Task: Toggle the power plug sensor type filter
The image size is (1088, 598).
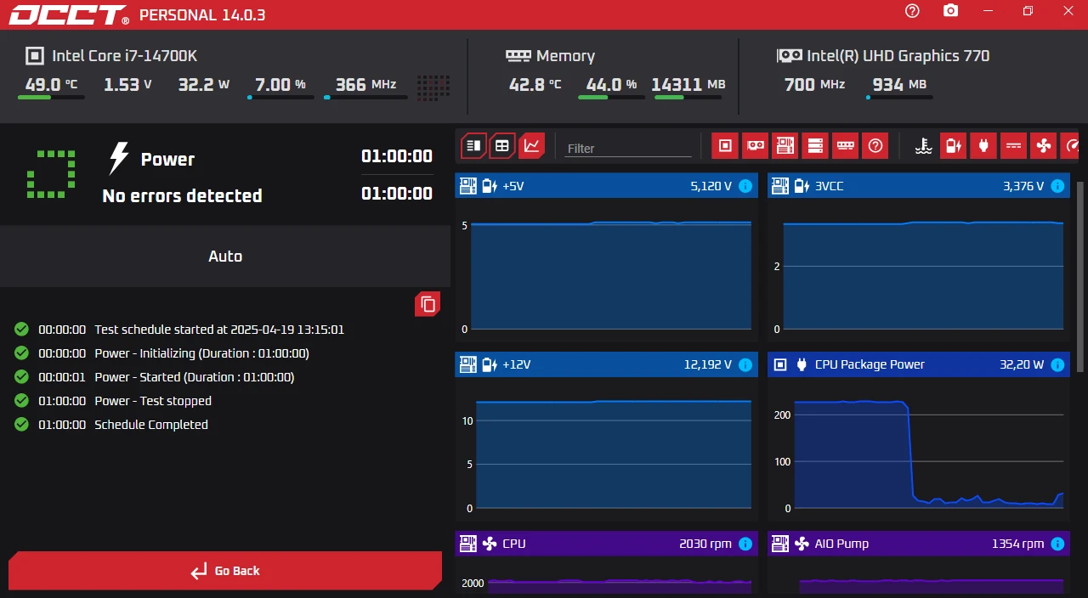Action: pos(983,146)
